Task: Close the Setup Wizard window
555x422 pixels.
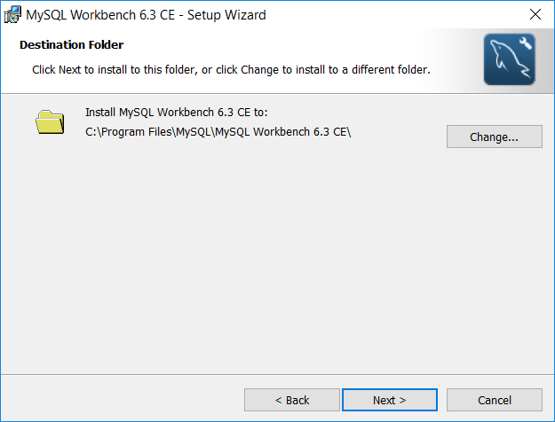Action: tap(535, 14)
